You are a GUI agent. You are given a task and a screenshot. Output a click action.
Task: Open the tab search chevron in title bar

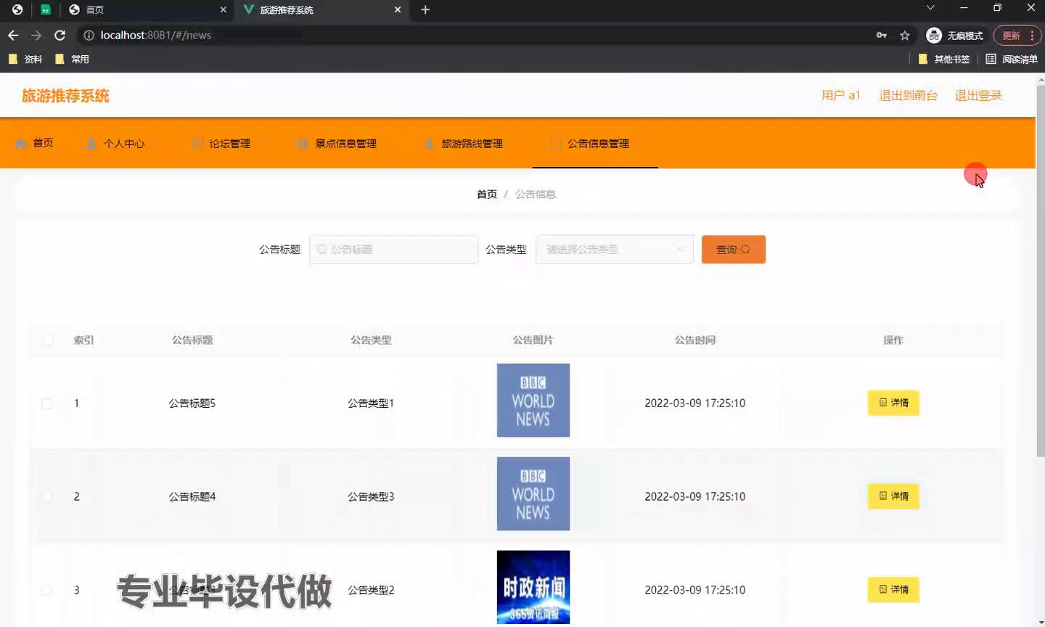pyautogui.click(x=930, y=8)
